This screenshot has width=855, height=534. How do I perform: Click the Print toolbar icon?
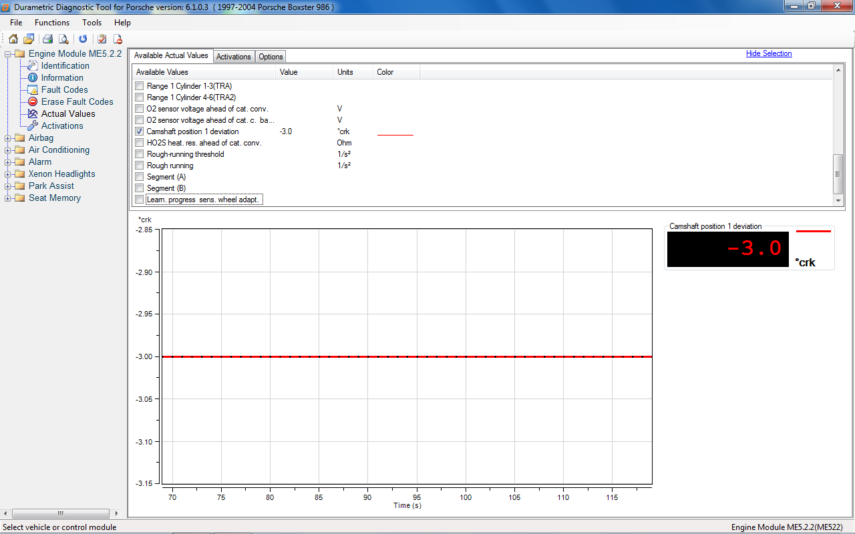point(47,39)
